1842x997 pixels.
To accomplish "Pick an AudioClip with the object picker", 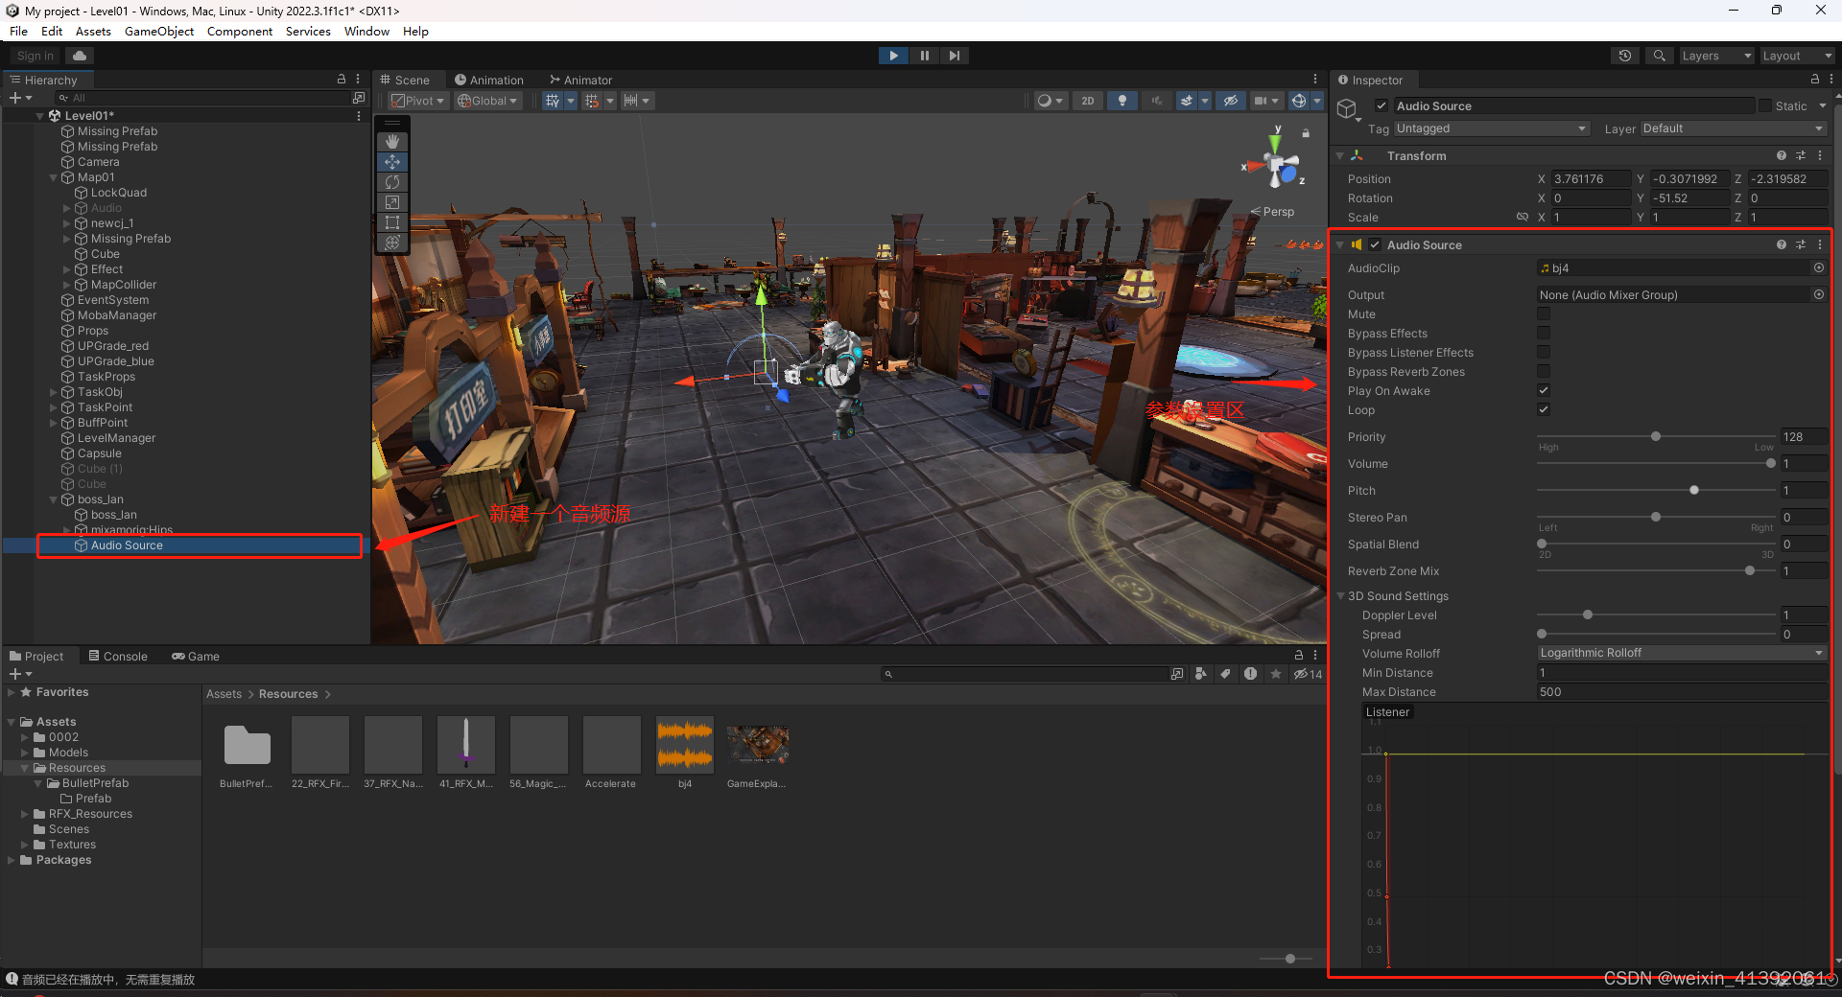I will [1818, 268].
